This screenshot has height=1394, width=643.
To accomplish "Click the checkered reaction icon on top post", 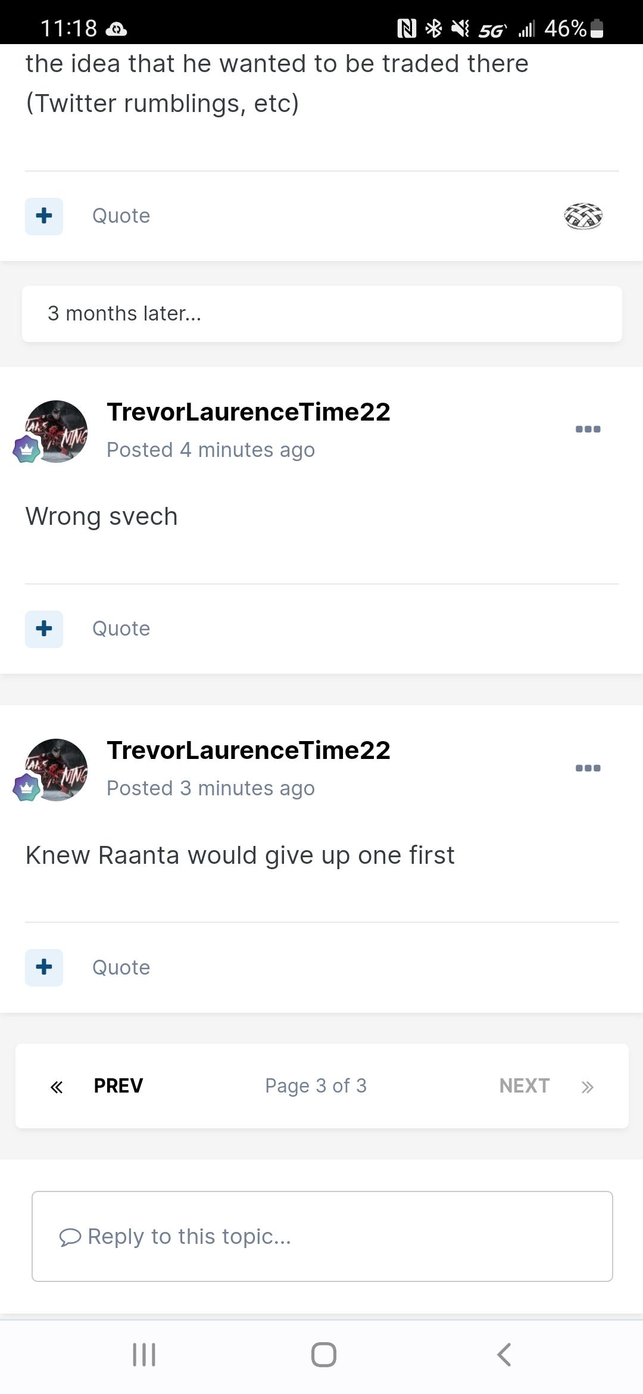I will coord(583,216).
